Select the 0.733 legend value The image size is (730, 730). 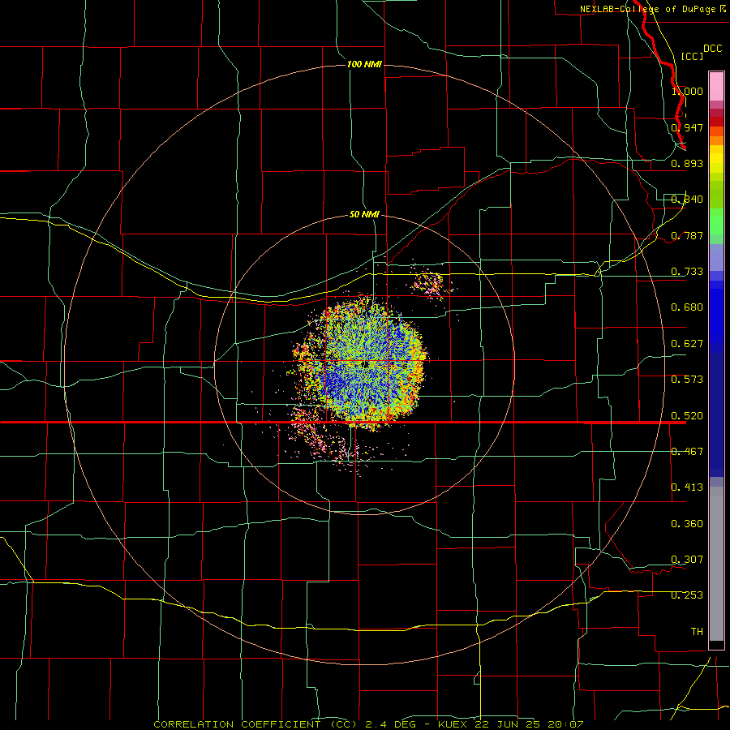click(687, 272)
